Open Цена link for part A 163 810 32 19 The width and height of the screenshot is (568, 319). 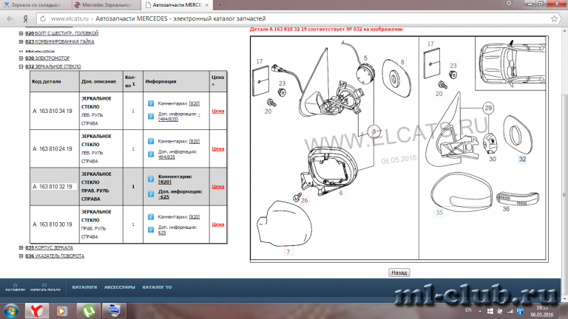click(218, 187)
